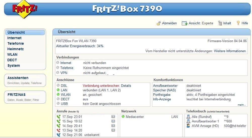252x138 pixels.
Task: Click call icon for 14.Sep 20:41
Action: (58, 126)
